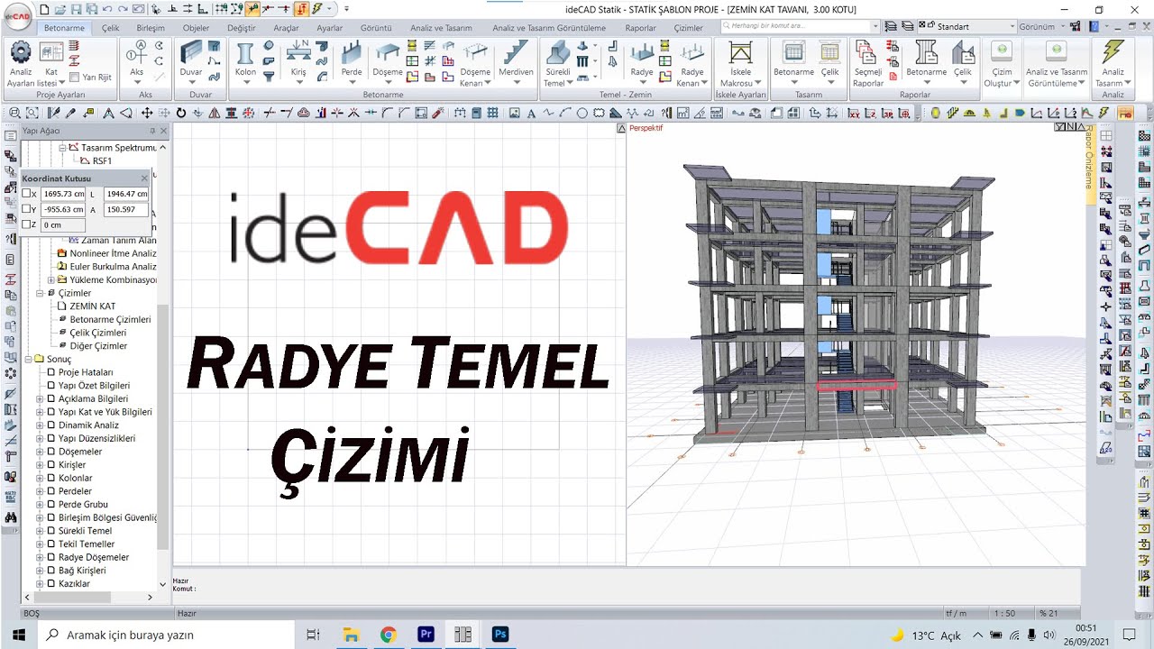The width and height of the screenshot is (1154, 649).
Task: Check the Z lock in Koordinat Kutusu
Action: (x=27, y=224)
